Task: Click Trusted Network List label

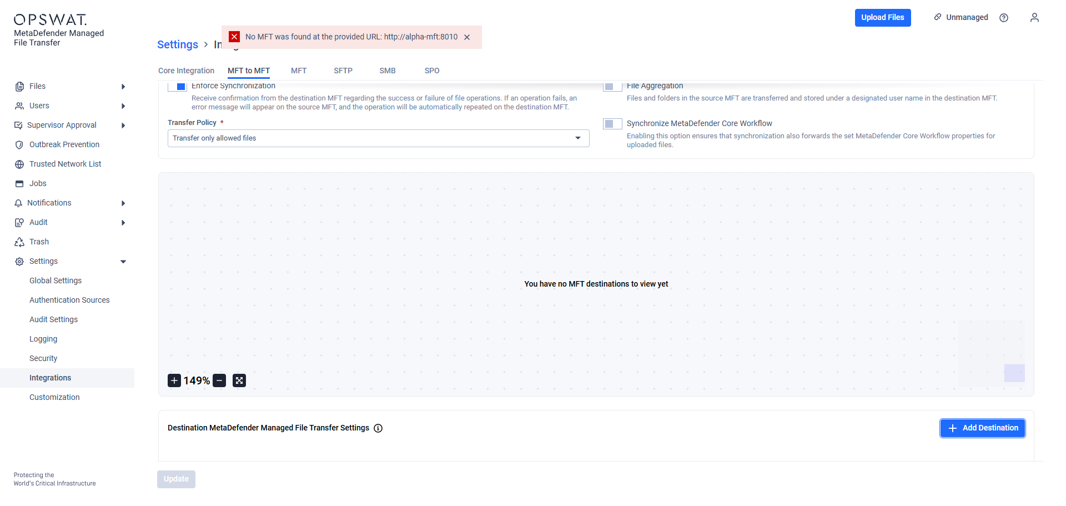Action: pyautogui.click(x=66, y=164)
